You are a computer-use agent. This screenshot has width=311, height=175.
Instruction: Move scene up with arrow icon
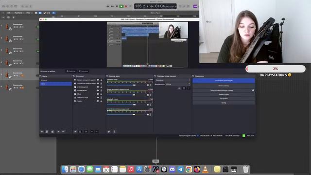pyautogui.click(x=58, y=132)
